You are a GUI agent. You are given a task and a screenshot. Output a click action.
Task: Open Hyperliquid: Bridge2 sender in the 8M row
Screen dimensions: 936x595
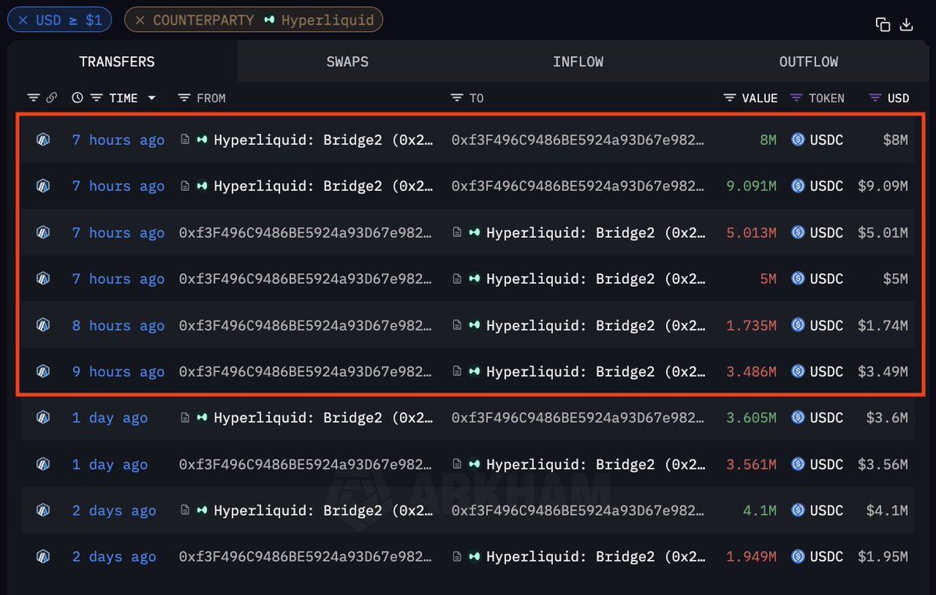coord(323,140)
